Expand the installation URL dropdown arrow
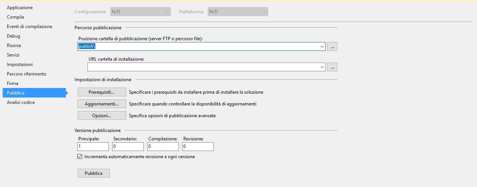The image size is (477, 187). coord(322,67)
